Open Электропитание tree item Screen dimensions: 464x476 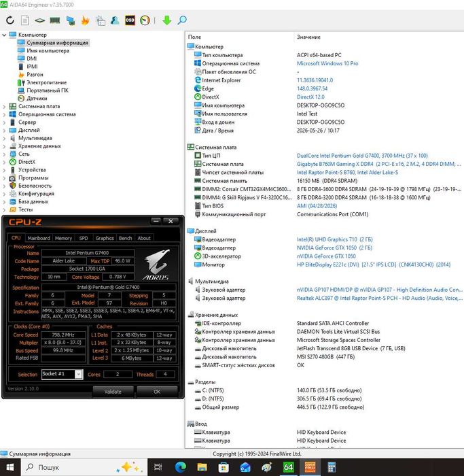[47, 82]
